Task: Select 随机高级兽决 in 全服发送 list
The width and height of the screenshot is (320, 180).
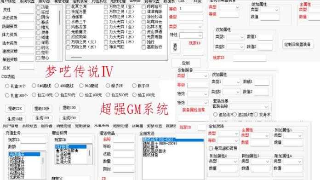Action: coord(154,151)
